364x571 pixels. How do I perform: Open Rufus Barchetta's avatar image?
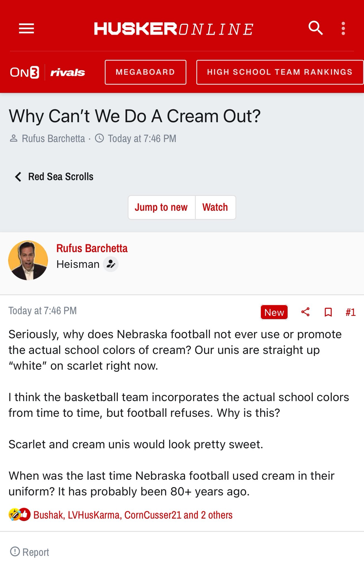tap(28, 260)
